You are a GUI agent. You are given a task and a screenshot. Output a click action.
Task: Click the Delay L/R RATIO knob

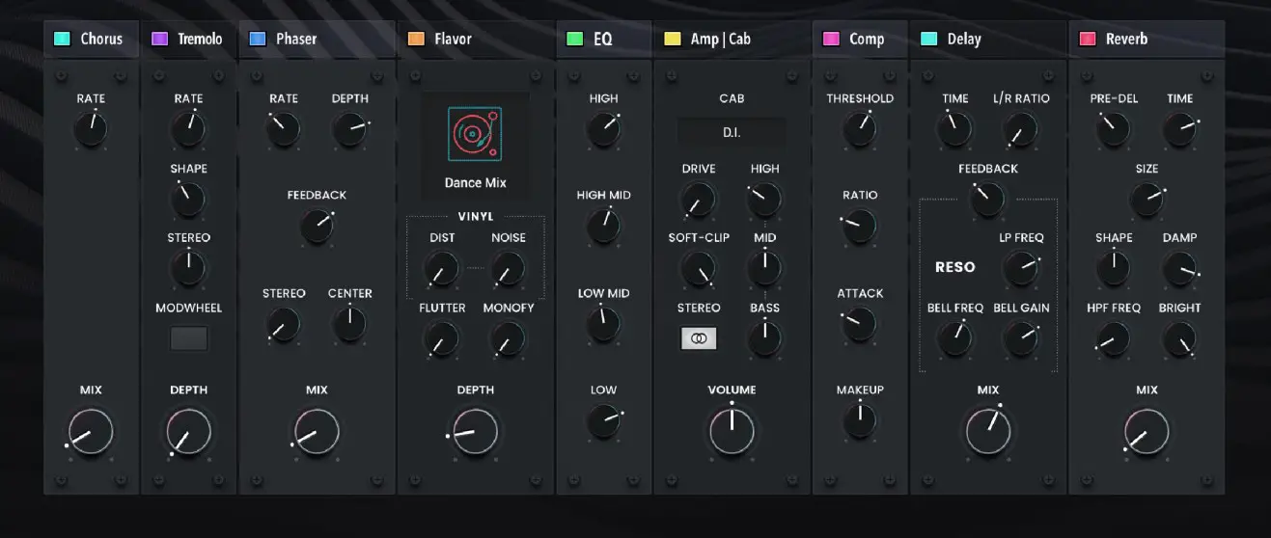coord(1021,129)
